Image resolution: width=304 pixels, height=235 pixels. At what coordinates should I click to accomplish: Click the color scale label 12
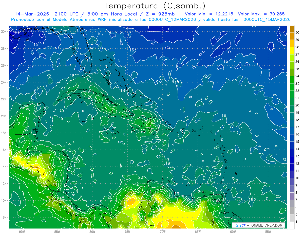click(297, 163)
